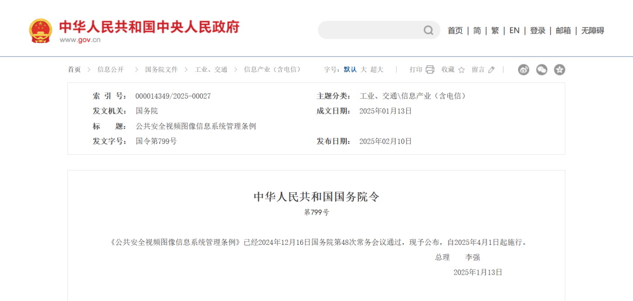Screen dimensions: 633x301
Task: Click the search magnifier icon
Action: (x=428, y=30)
